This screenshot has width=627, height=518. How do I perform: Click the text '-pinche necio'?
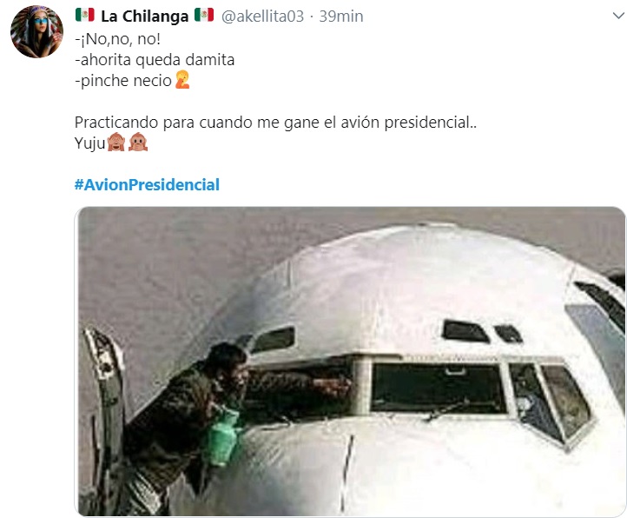123,81
